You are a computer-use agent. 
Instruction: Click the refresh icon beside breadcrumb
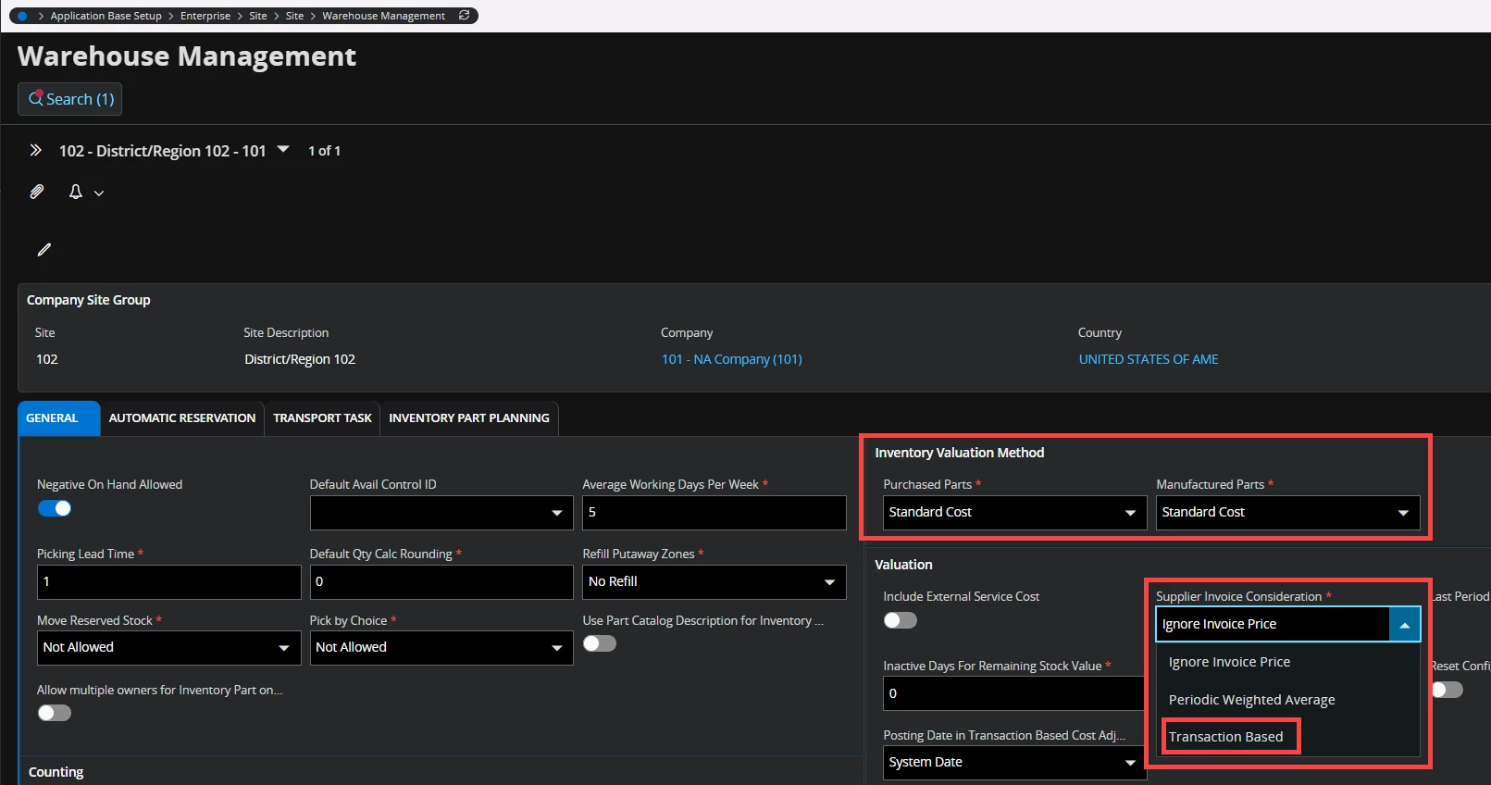pos(465,16)
